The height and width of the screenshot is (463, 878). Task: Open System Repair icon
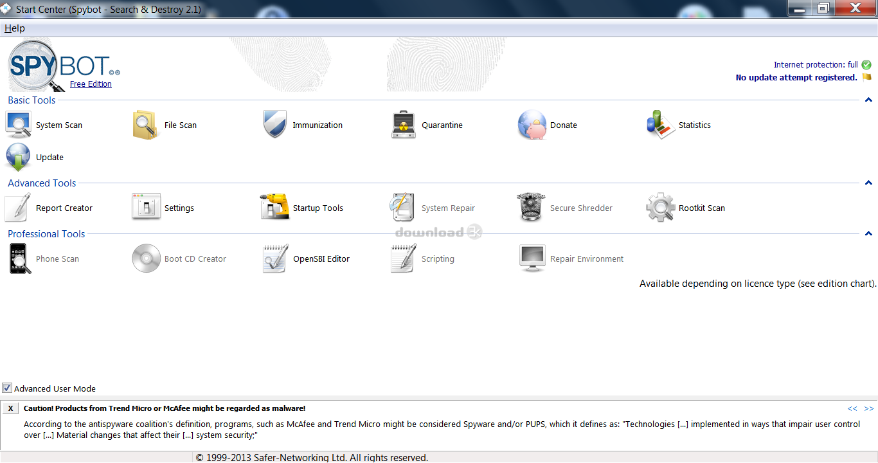point(404,208)
